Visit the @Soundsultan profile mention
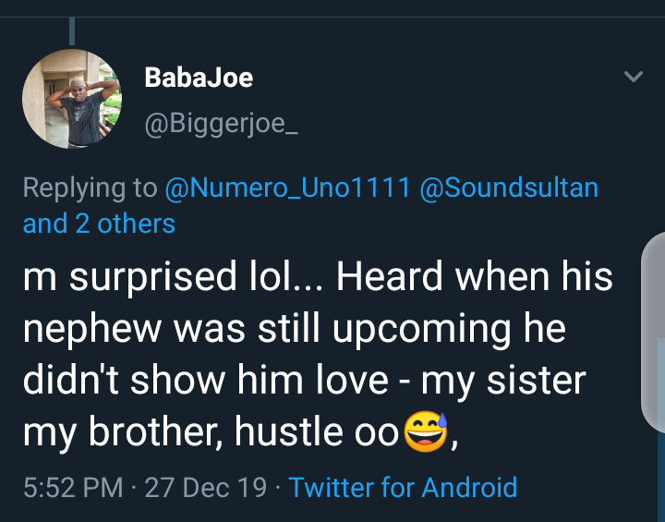Image resolution: width=665 pixels, height=522 pixels. tap(509, 188)
